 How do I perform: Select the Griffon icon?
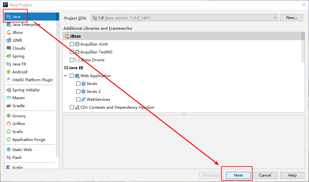click(x=9, y=124)
